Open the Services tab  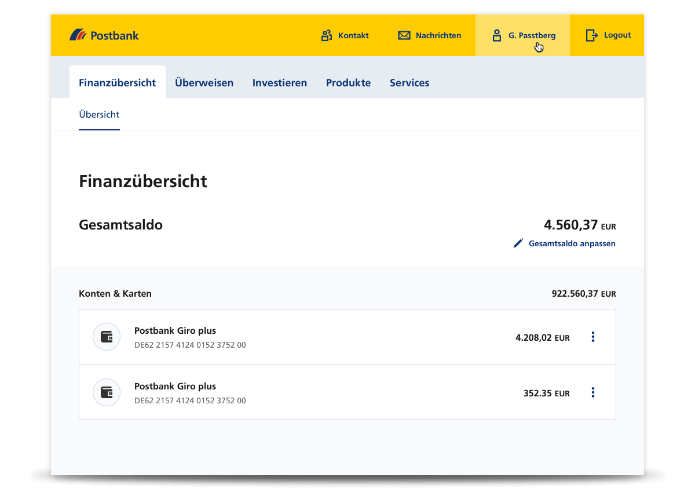coord(409,82)
